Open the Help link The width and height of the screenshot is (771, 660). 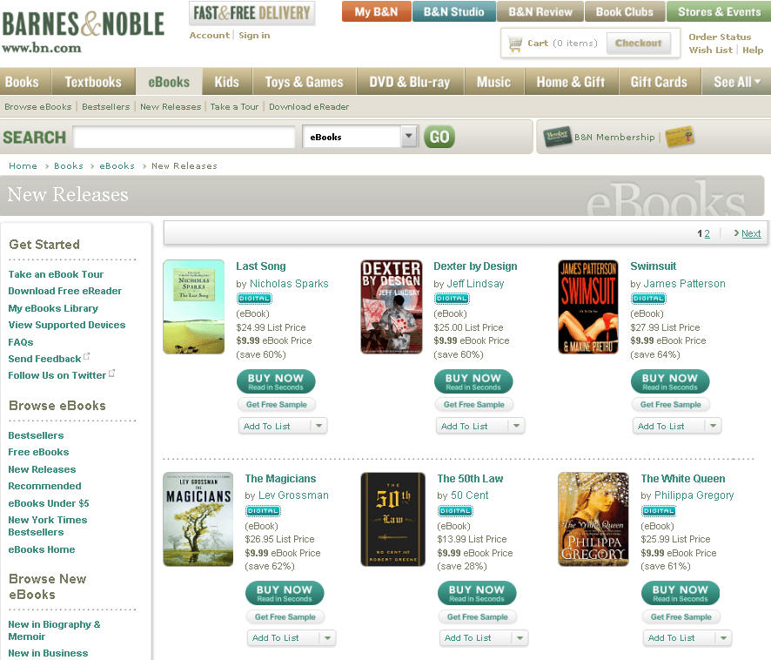tap(753, 50)
